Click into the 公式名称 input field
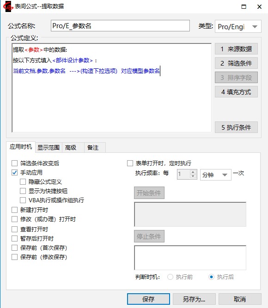The width and height of the screenshot is (268, 308). point(120,25)
